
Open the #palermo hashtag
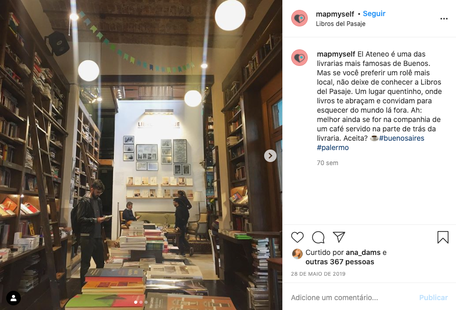click(x=333, y=147)
